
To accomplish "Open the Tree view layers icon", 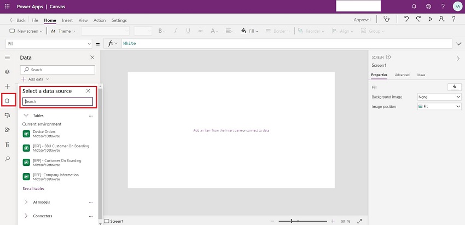I will [x=8, y=72].
